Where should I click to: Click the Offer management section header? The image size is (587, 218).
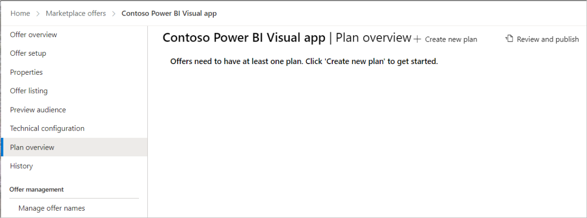click(37, 189)
